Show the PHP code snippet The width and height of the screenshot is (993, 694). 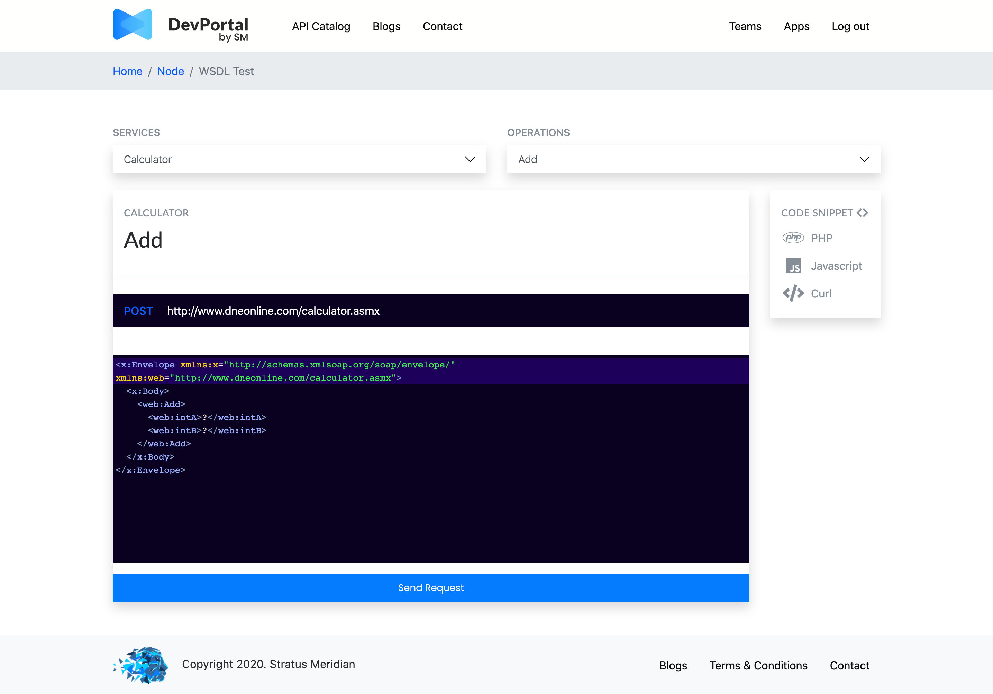click(x=821, y=238)
